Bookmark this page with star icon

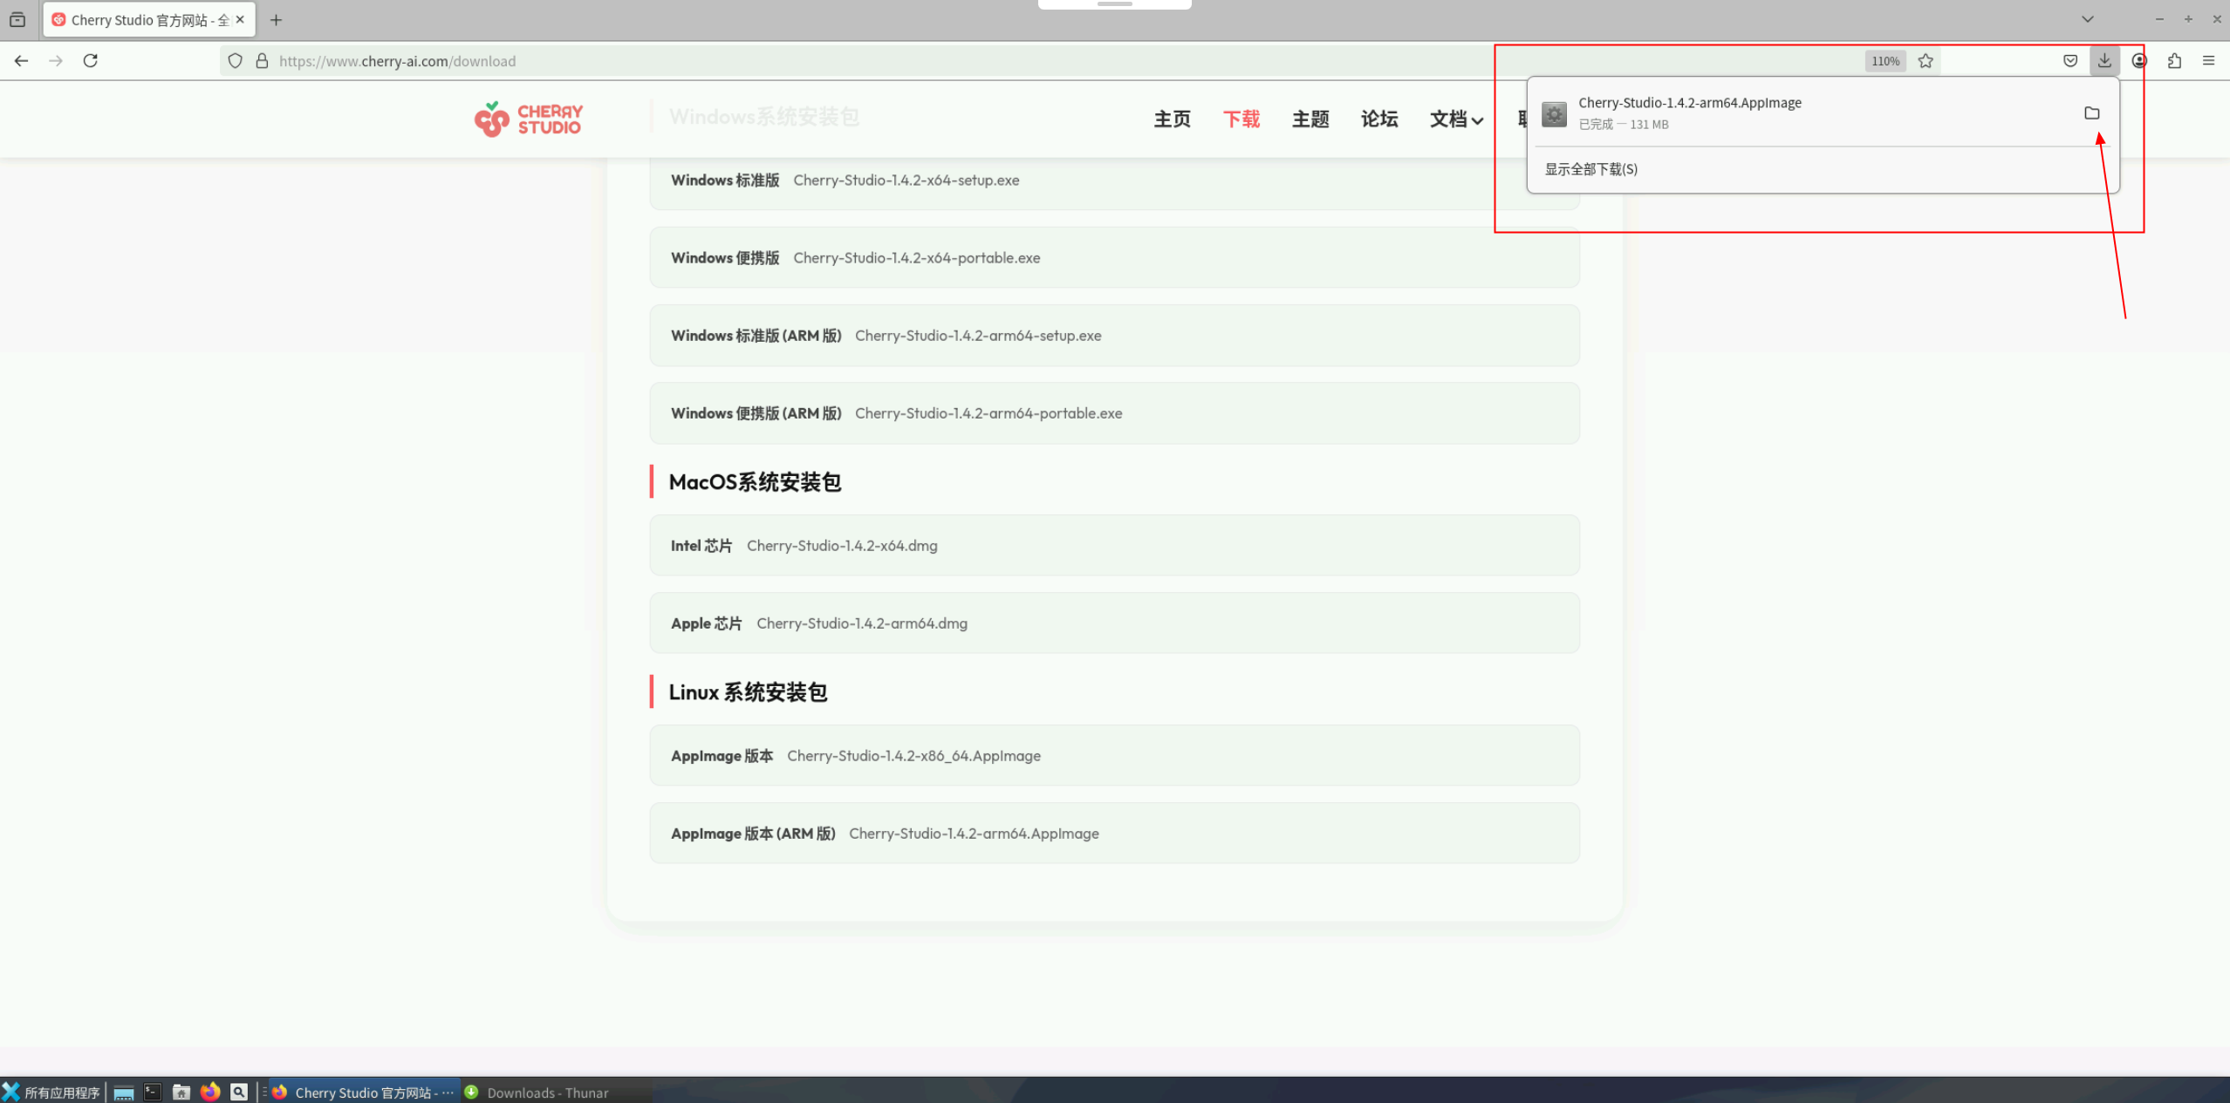click(1926, 61)
